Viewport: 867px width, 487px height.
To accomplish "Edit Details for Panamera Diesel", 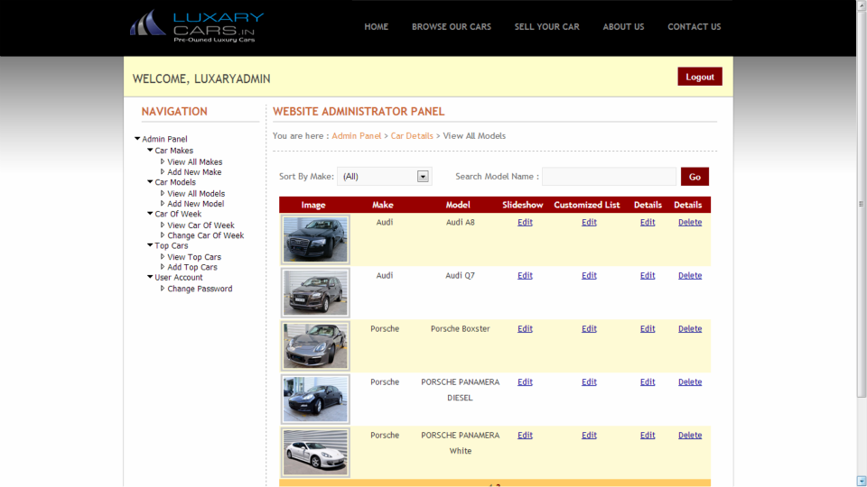I will [x=648, y=382].
